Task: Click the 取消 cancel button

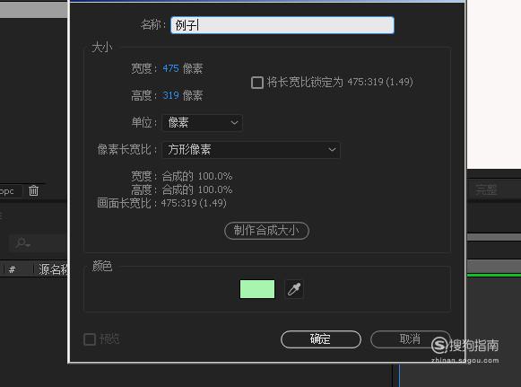Action: pos(411,339)
